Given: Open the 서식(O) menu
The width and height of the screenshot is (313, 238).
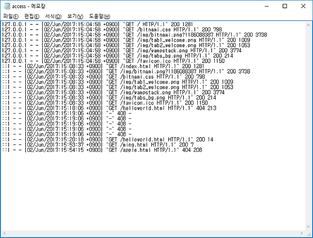Looking at the screenshot, I should tap(53, 17).
